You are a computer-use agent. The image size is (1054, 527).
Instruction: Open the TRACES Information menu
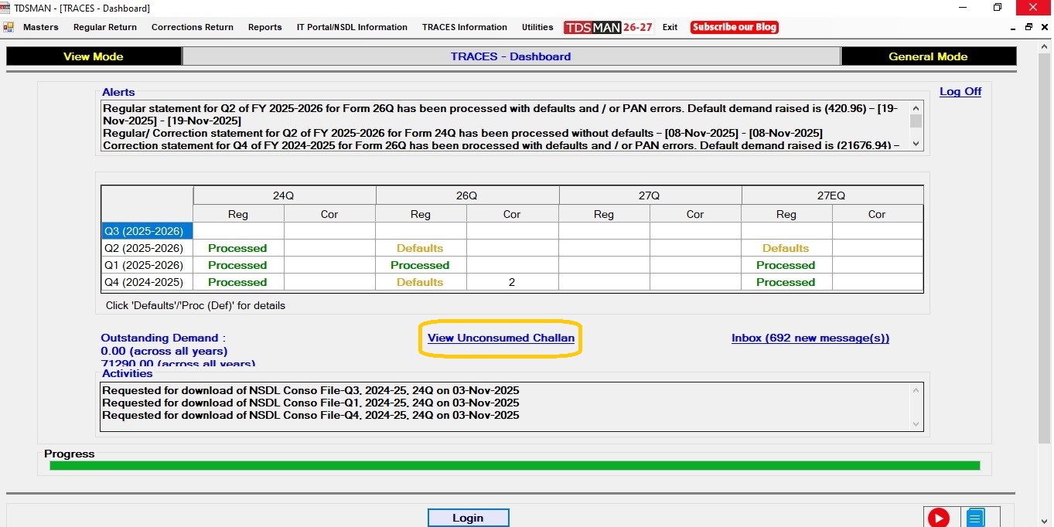point(464,27)
